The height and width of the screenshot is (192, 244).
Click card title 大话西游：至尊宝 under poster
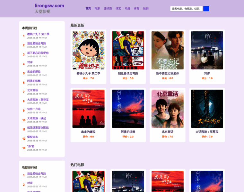coord(207,132)
